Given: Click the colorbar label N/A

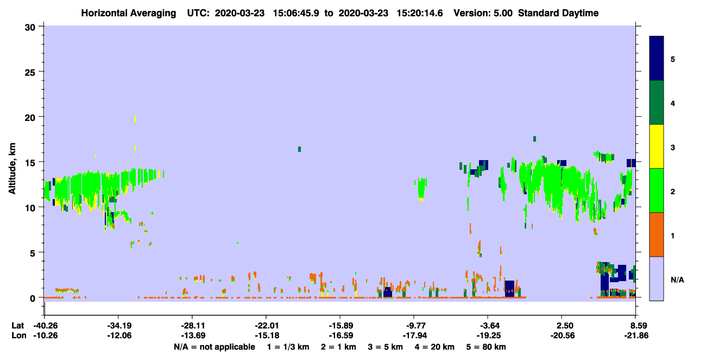Looking at the screenshot, I should (677, 280).
